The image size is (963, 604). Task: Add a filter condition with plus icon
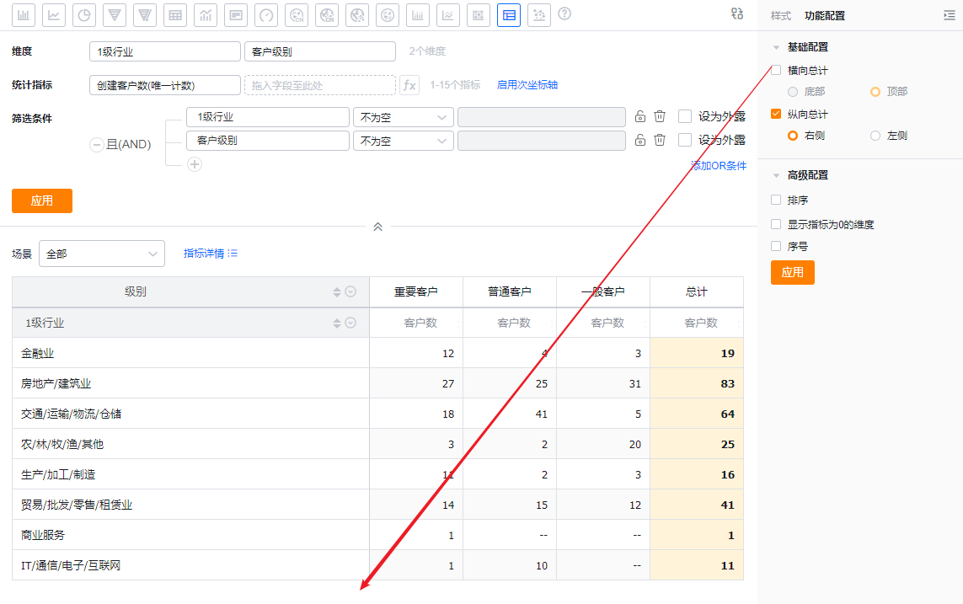click(195, 164)
